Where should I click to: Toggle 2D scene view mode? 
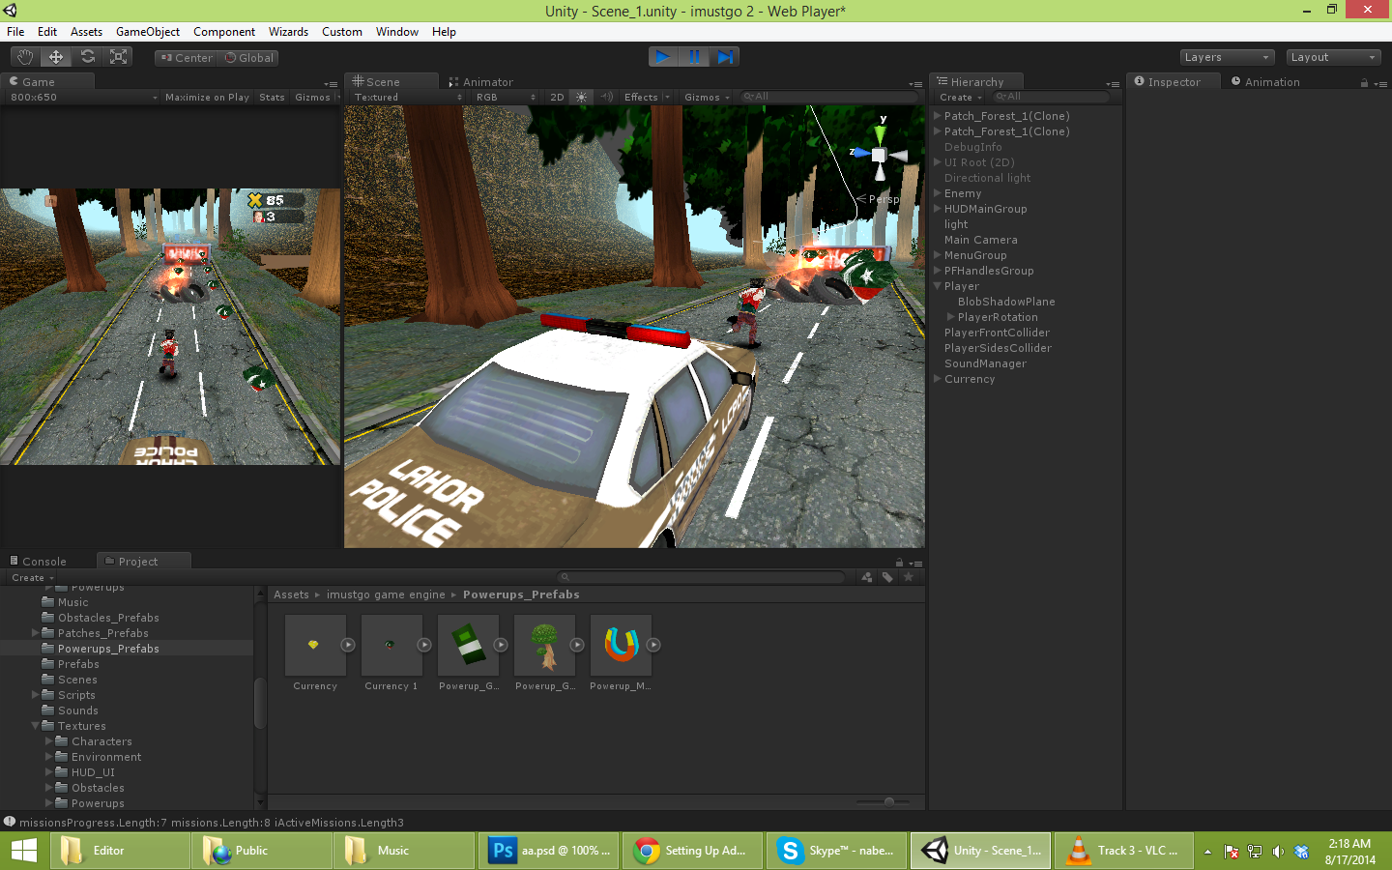point(557,97)
